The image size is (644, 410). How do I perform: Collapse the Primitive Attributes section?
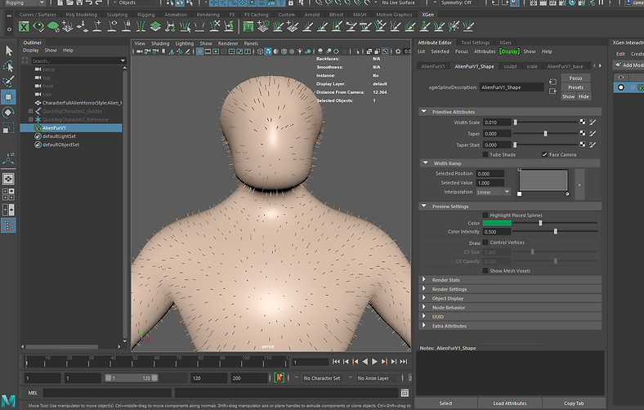click(x=424, y=112)
